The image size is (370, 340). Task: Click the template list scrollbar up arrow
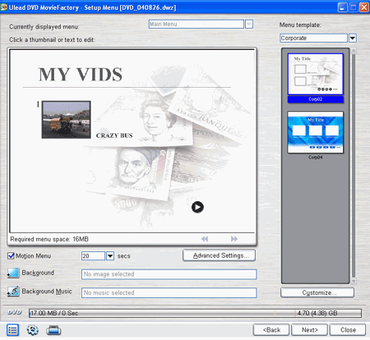354,50
